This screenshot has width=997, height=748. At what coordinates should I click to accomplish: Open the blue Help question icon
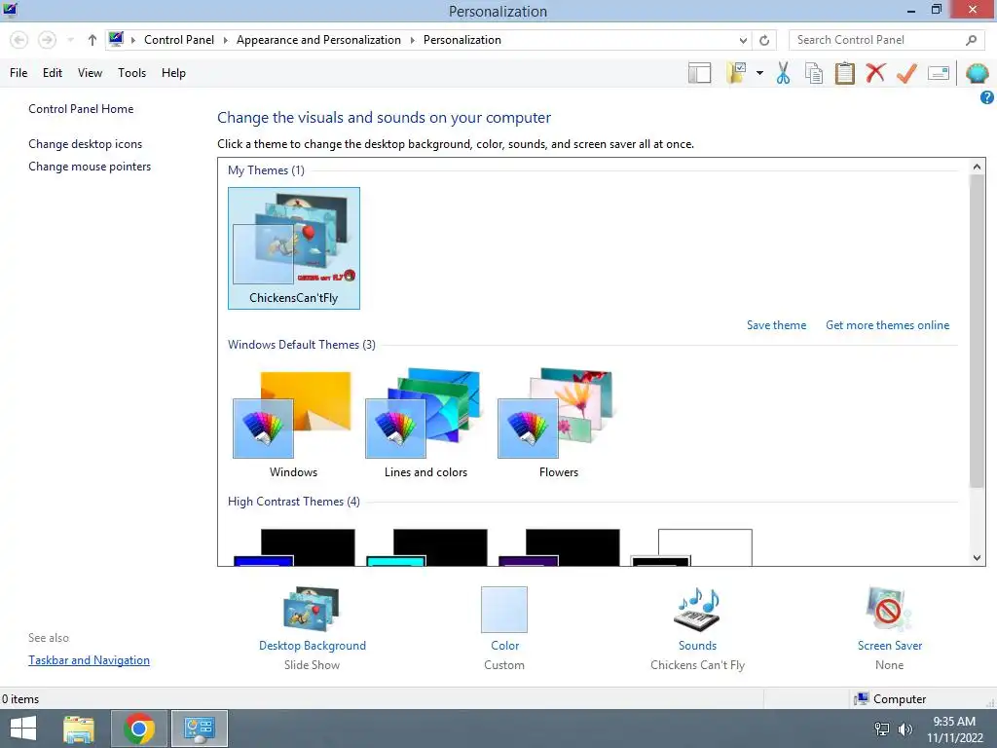[987, 97]
